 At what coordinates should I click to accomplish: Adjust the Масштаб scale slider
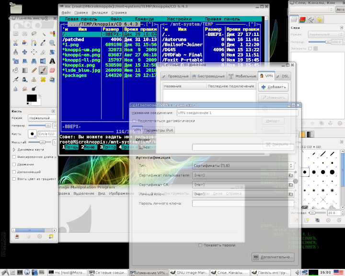(40, 142)
